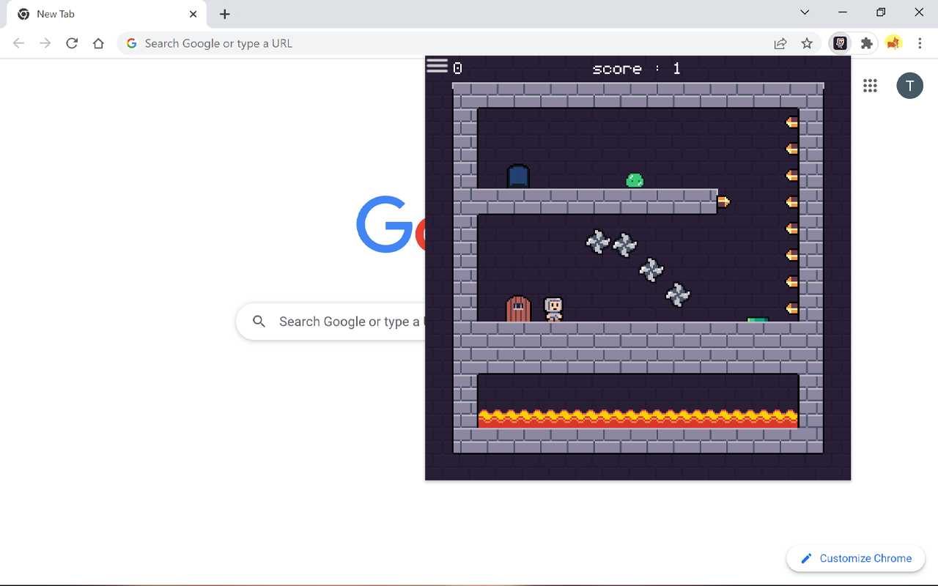Open the Extensions puzzle icon
The width and height of the screenshot is (938, 586).
pyautogui.click(x=867, y=43)
